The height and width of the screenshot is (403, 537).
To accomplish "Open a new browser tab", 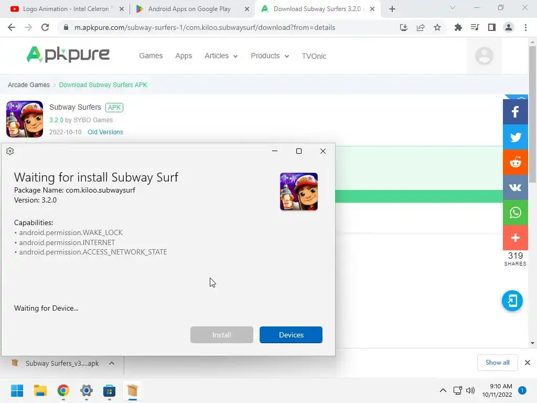I will [392, 9].
